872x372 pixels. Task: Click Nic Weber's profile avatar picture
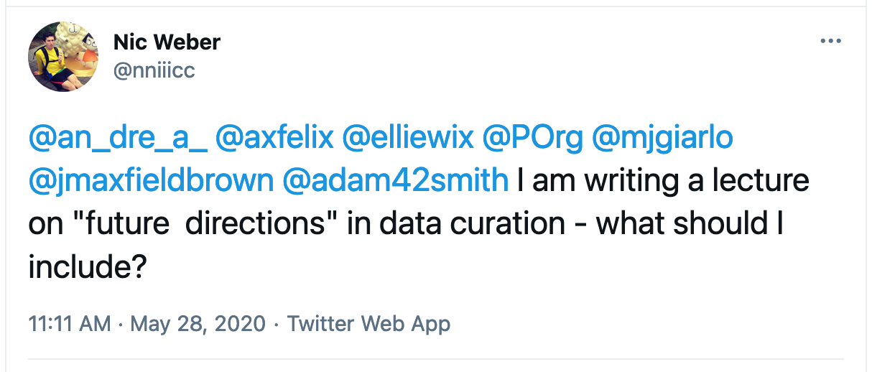point(63,57)
